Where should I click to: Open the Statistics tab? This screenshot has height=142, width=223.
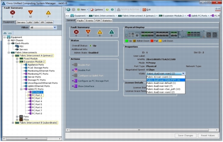pyautogui.click(x=107, y=21)
